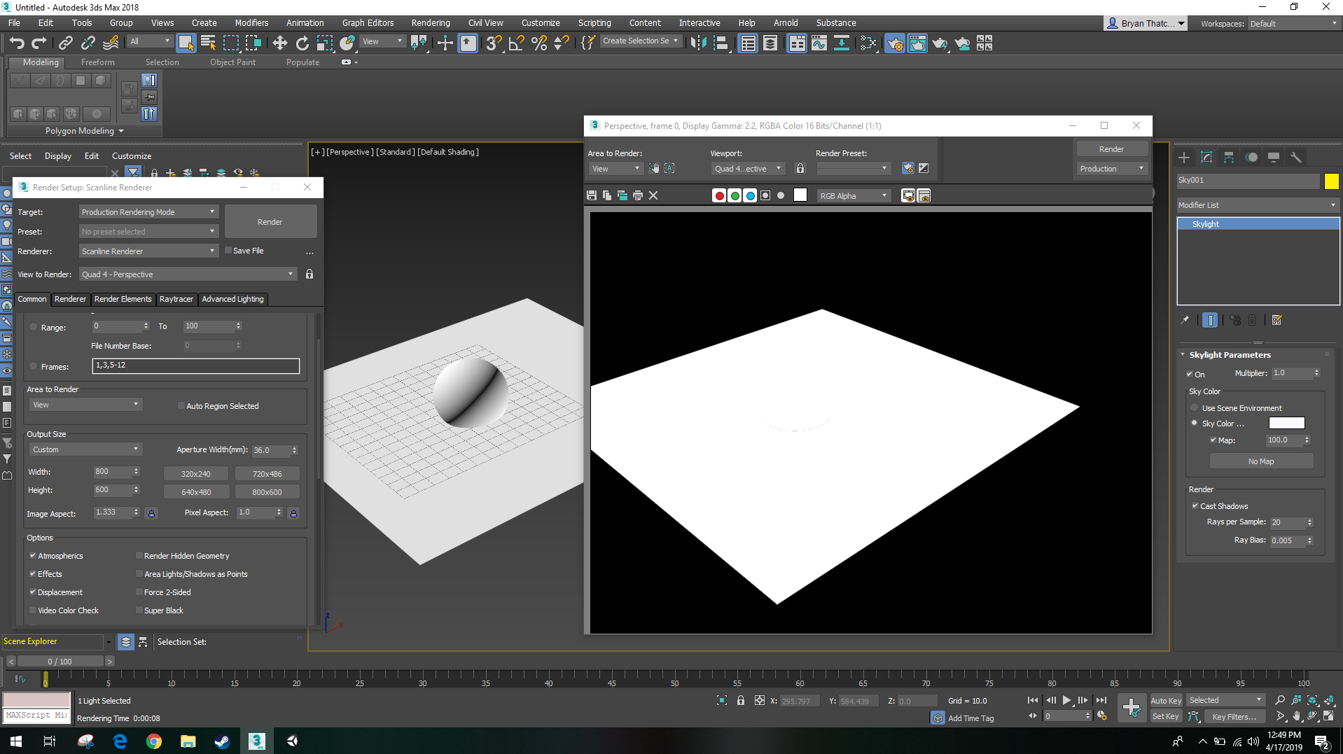
Task: Switch to the Raytracer tab in Render Setup
Action: point(176,299)
